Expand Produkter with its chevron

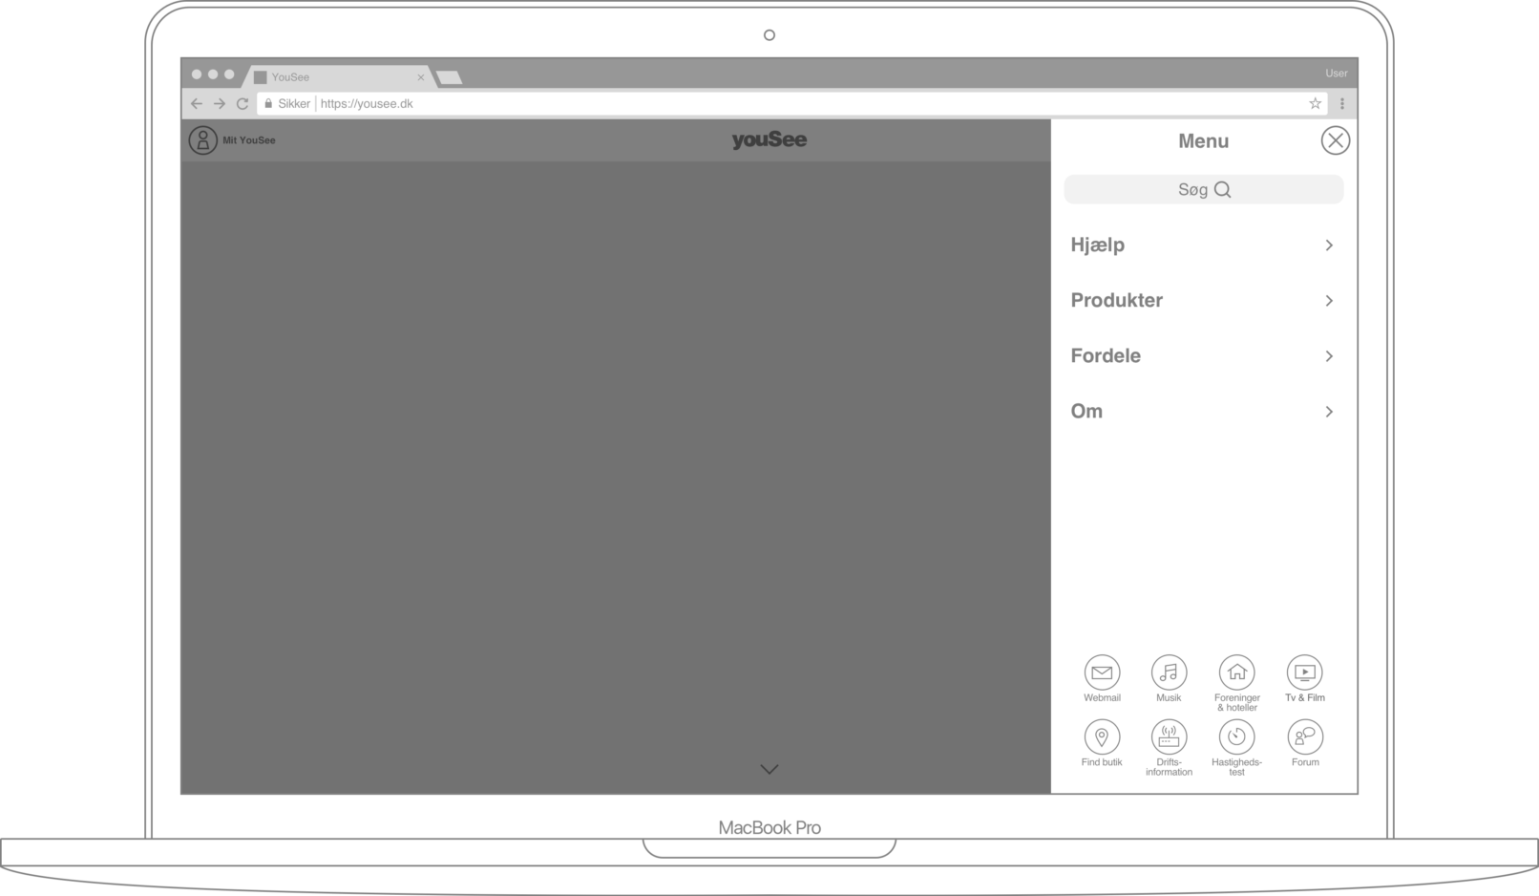(x=1329, y=301)
